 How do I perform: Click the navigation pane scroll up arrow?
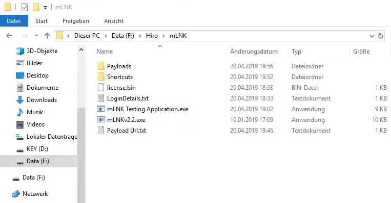coord(81,49)
